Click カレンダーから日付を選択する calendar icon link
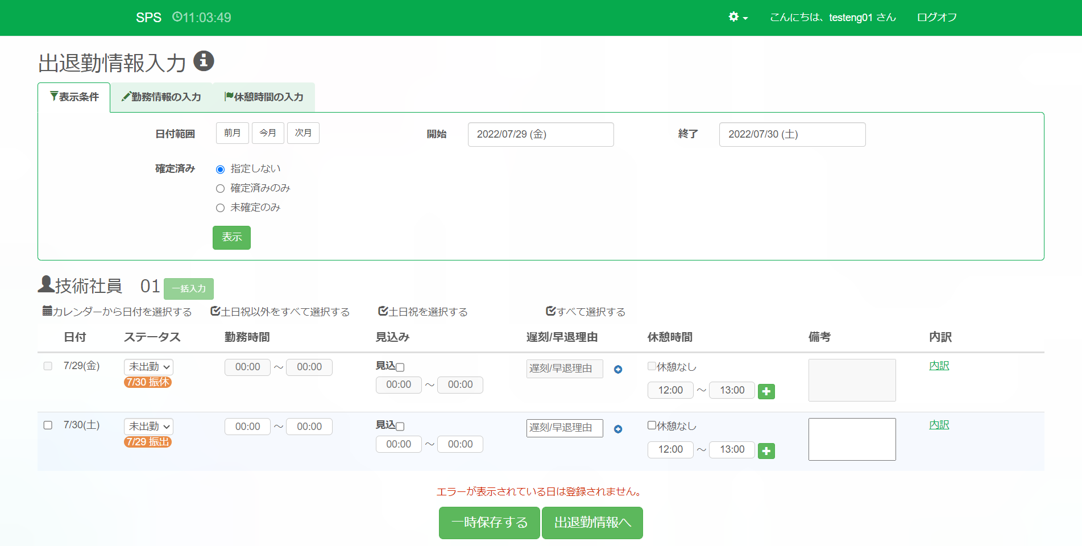This screenshot has height=546, width=1082. (117, 312)
